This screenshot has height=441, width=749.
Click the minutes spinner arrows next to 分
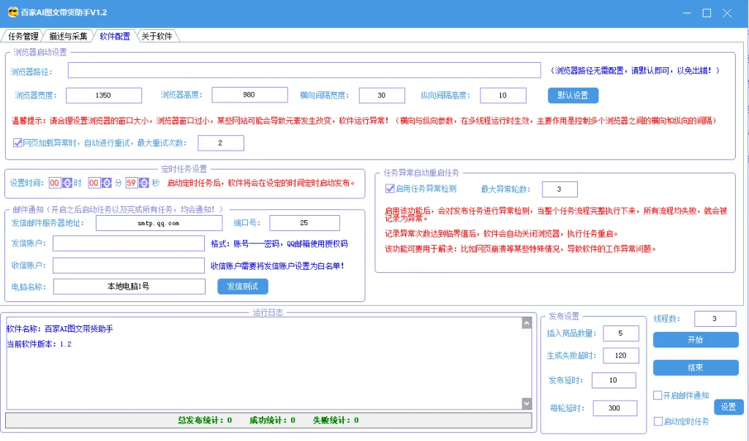coord(107,183)
